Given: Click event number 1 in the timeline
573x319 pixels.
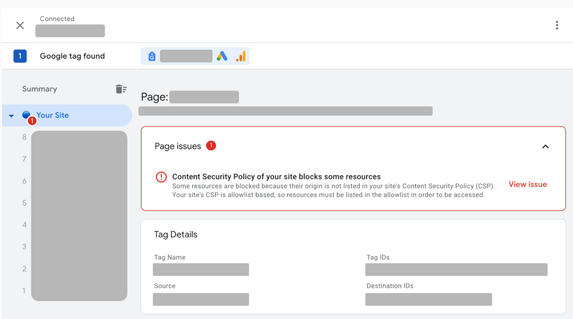Looking at the screenshot, I should point(24,290).
